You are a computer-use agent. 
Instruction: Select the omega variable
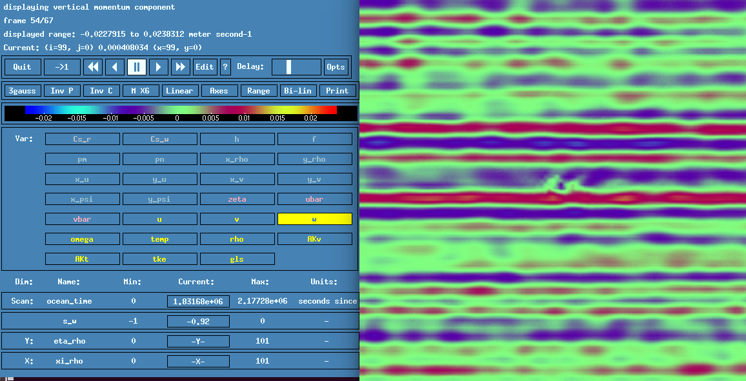click(82, 239)
